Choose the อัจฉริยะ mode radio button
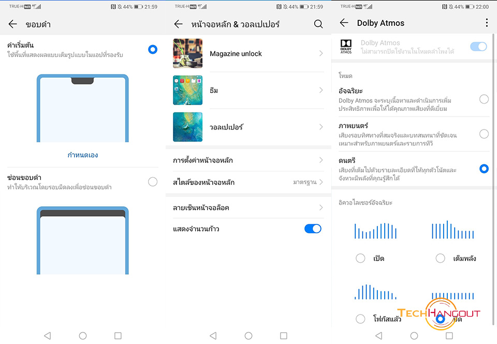 coord(484,99)
